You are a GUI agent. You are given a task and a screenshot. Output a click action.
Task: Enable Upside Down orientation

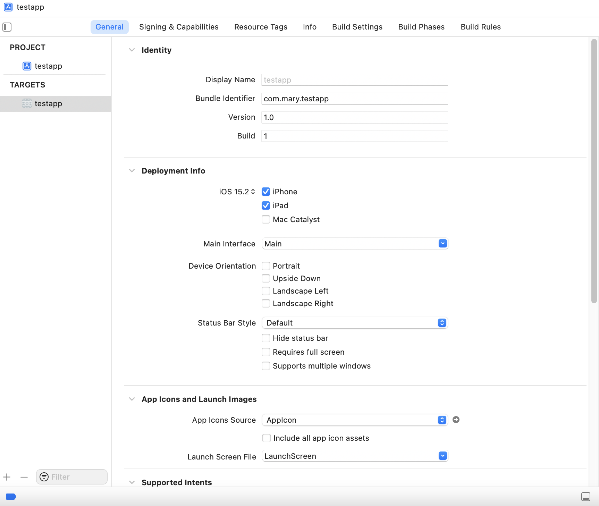[266, 278]
